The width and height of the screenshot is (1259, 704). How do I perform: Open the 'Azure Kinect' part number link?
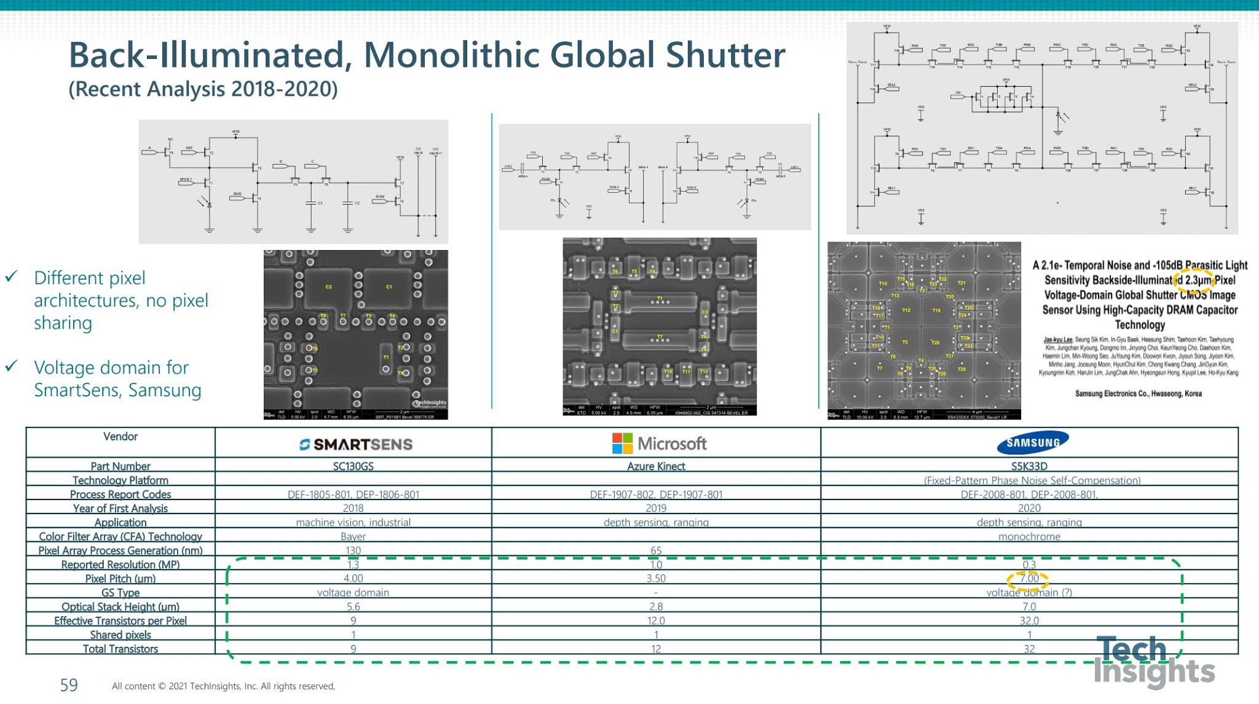click(656, 466)
